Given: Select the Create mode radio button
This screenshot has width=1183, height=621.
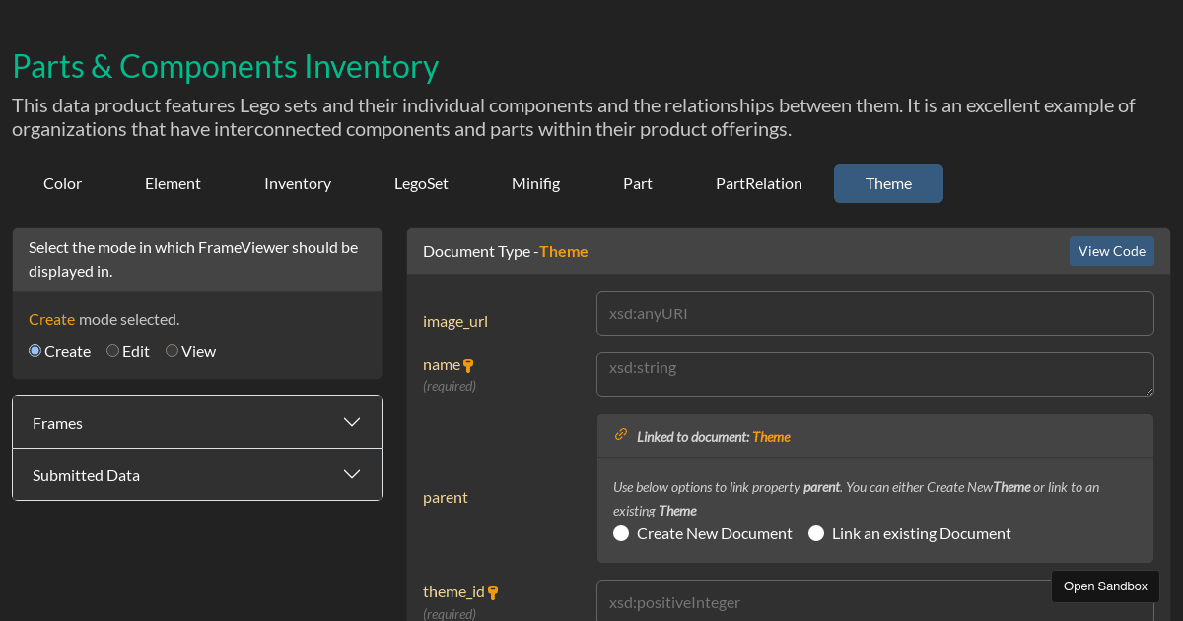Looking at the screenshot, I should click(33, 350).
